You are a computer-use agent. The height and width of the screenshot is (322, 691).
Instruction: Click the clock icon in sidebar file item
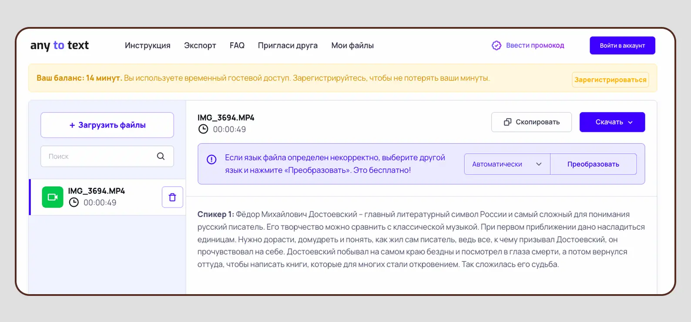tap(74, 202)
